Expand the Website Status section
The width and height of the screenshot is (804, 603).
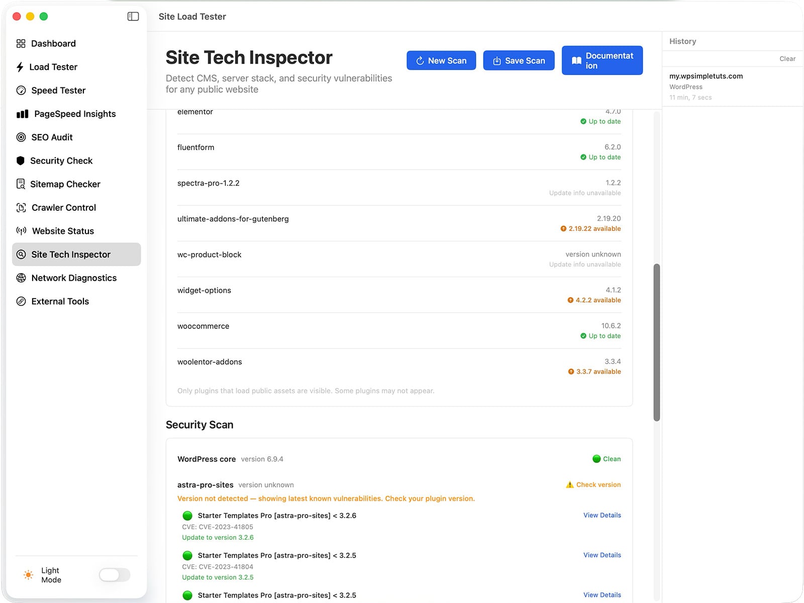pos(62,231)
